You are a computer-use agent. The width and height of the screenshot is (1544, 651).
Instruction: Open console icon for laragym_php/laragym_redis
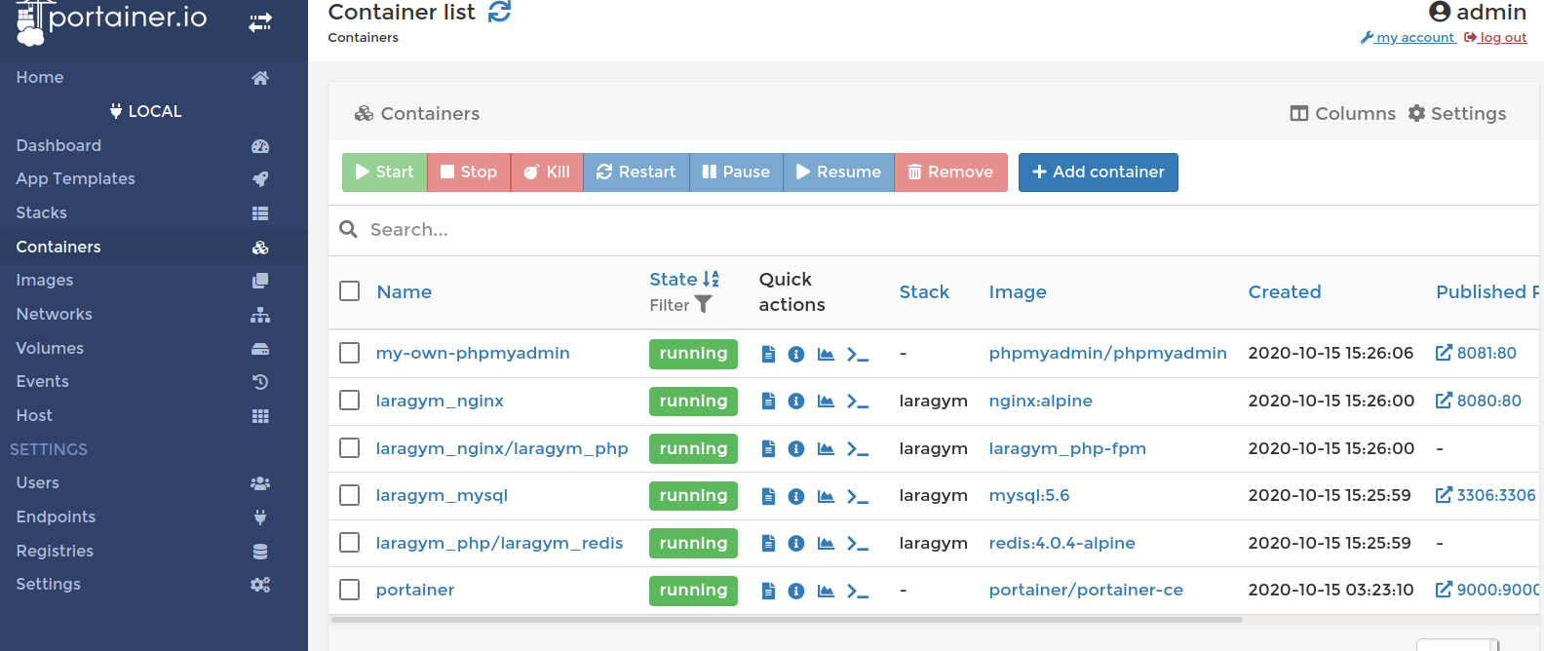858,543
